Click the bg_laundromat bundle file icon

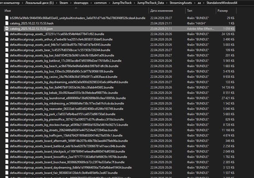click(x=7, y=98)
